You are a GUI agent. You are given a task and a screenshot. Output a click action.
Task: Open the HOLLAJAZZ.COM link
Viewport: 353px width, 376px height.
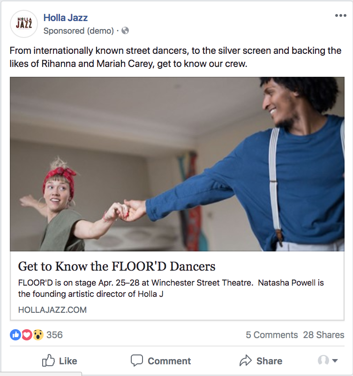point(53,310)
